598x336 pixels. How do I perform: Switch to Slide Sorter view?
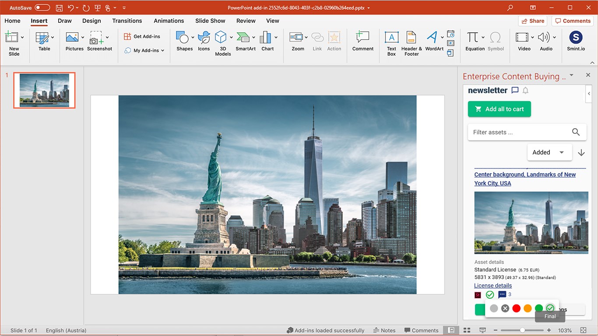click(x=467, y=330)
